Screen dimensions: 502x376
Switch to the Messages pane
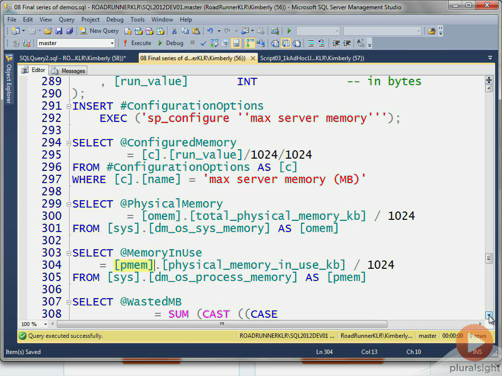click(68, 70)
